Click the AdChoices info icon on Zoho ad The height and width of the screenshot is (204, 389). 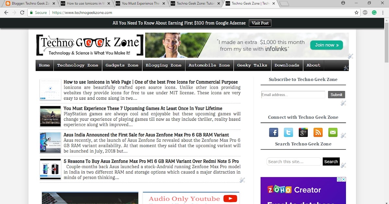tap(339, 179)
